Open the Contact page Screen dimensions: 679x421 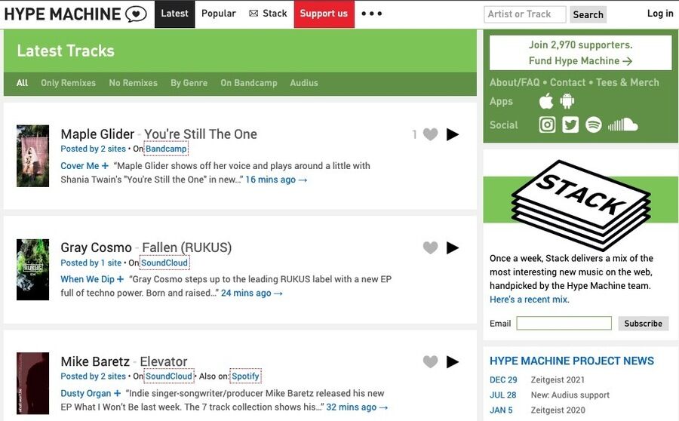567,82
